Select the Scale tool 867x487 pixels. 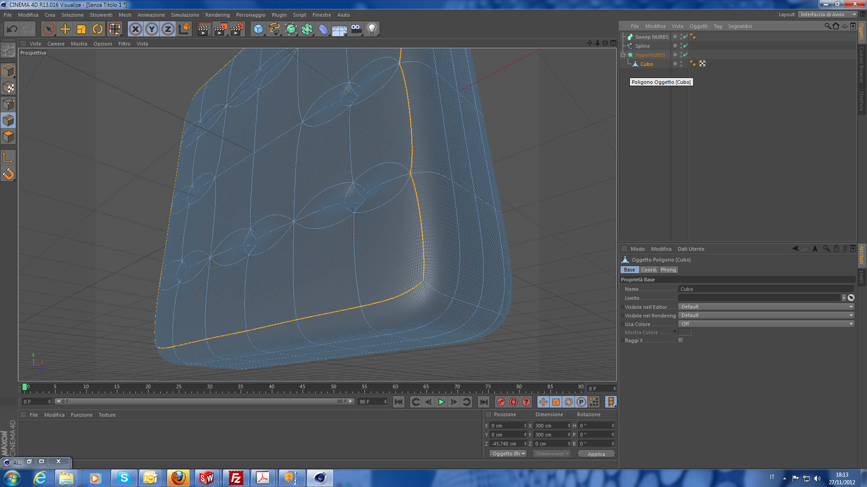pos(81,29)
